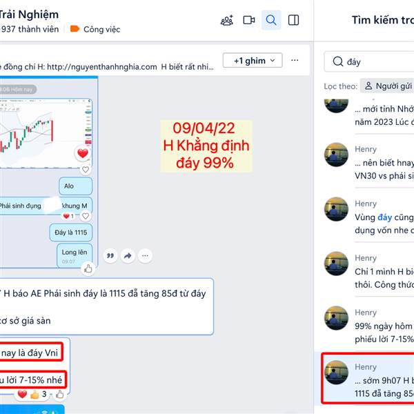
Task: Open the 09/04/22 note image
Action: click(x=206, y=146)
